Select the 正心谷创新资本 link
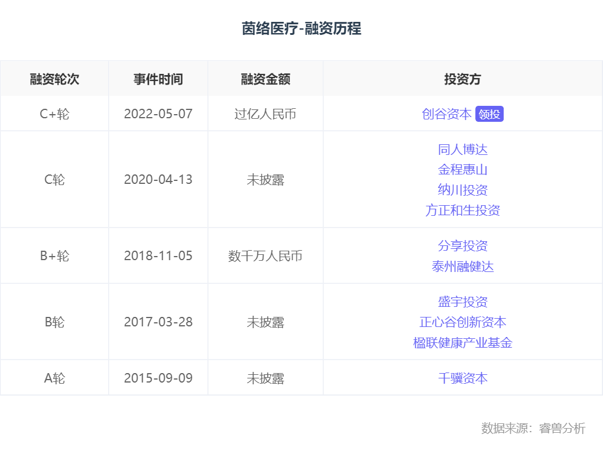 463,322
